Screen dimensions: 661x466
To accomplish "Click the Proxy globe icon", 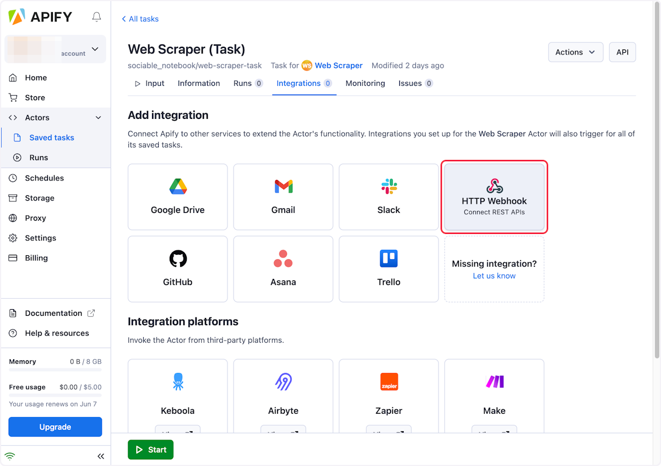I will coord(13,218).
